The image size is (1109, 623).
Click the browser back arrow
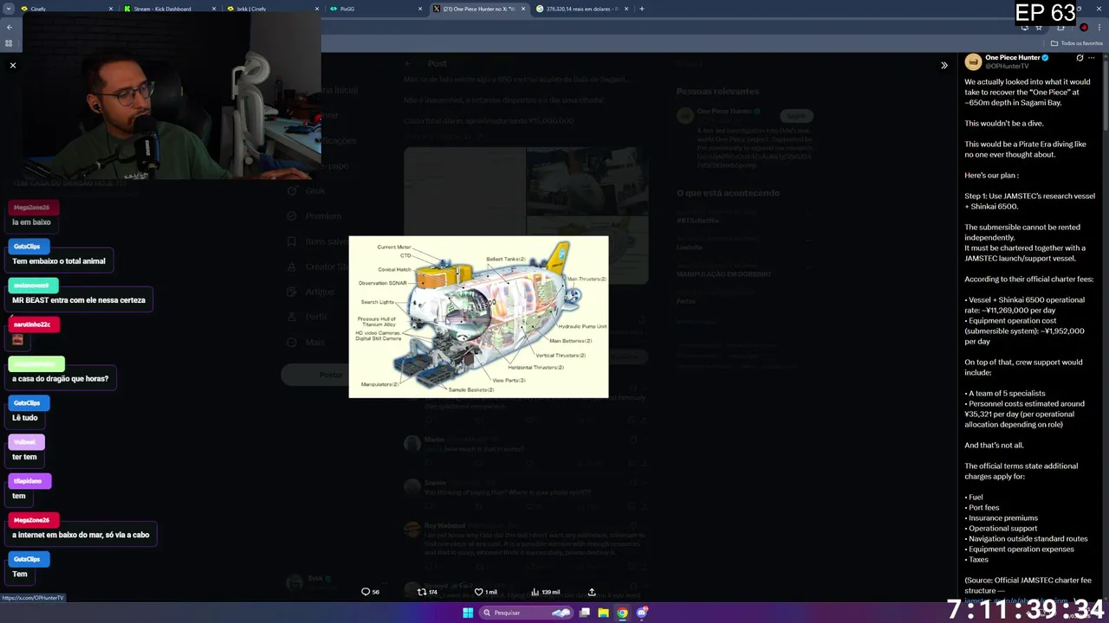pyautogui.click(x=10, y=27)
